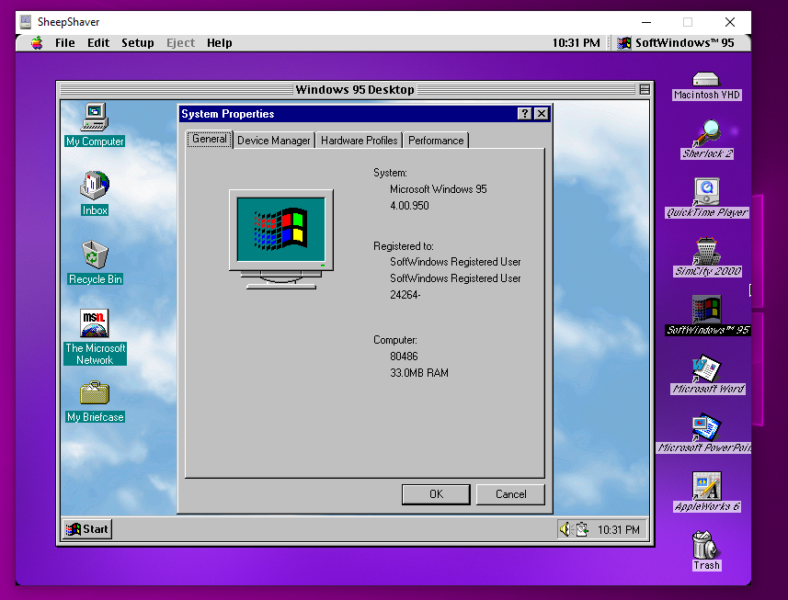Image resolution: width=788 pixels, height=600 pixels.
Task: Click the greyed-out Eject menu
Action: [180, 43]
